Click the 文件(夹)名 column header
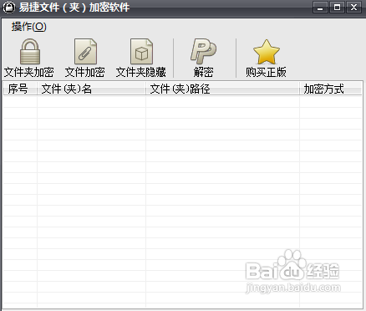The width and height of the screenshot is (366, 311). tap(91, 89)
